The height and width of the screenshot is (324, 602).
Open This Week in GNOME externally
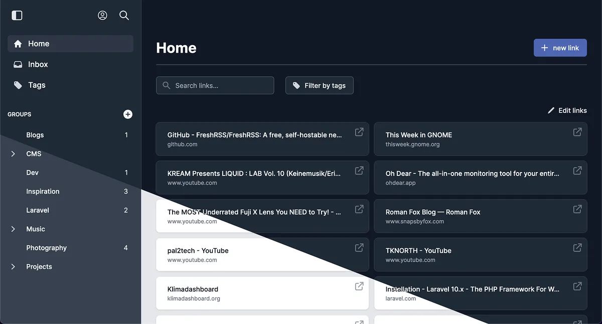577,132
